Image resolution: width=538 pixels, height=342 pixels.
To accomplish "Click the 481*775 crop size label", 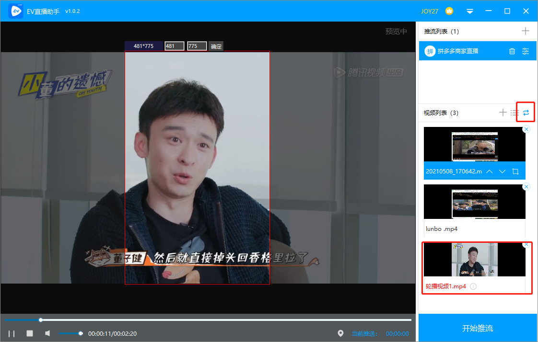I will point(143,46).
